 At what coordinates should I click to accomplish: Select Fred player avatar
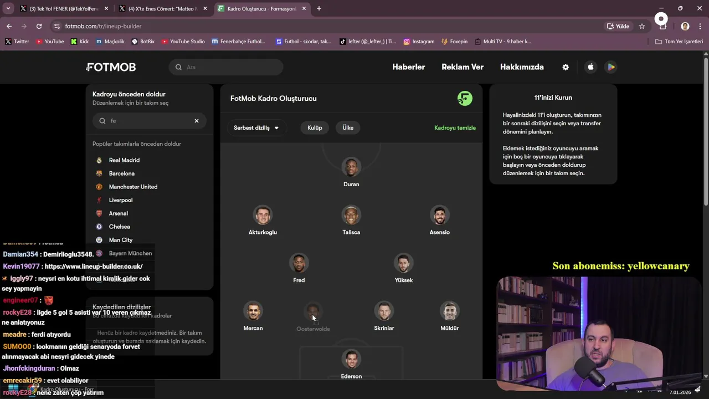point(299,263)
